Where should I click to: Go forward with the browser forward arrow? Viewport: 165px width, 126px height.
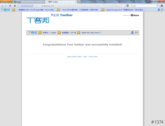(x=6, y=6)
